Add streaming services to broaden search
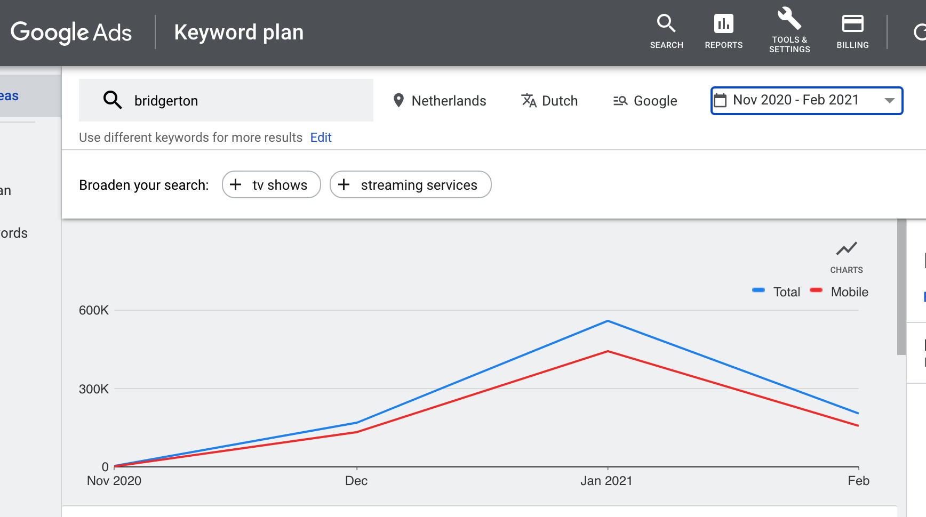Screen dimensions: 926x517 [x=410, y=184]
